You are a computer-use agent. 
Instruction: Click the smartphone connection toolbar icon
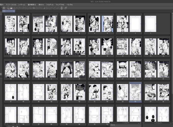pos(62,8)
